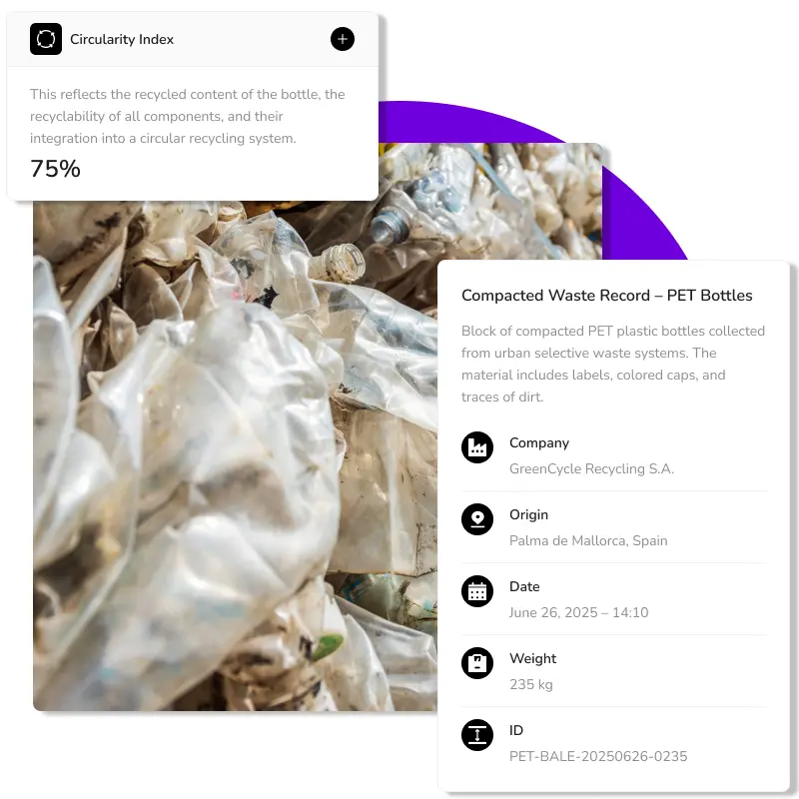Expand the Circularity Index card with plus button

[343, 39]
